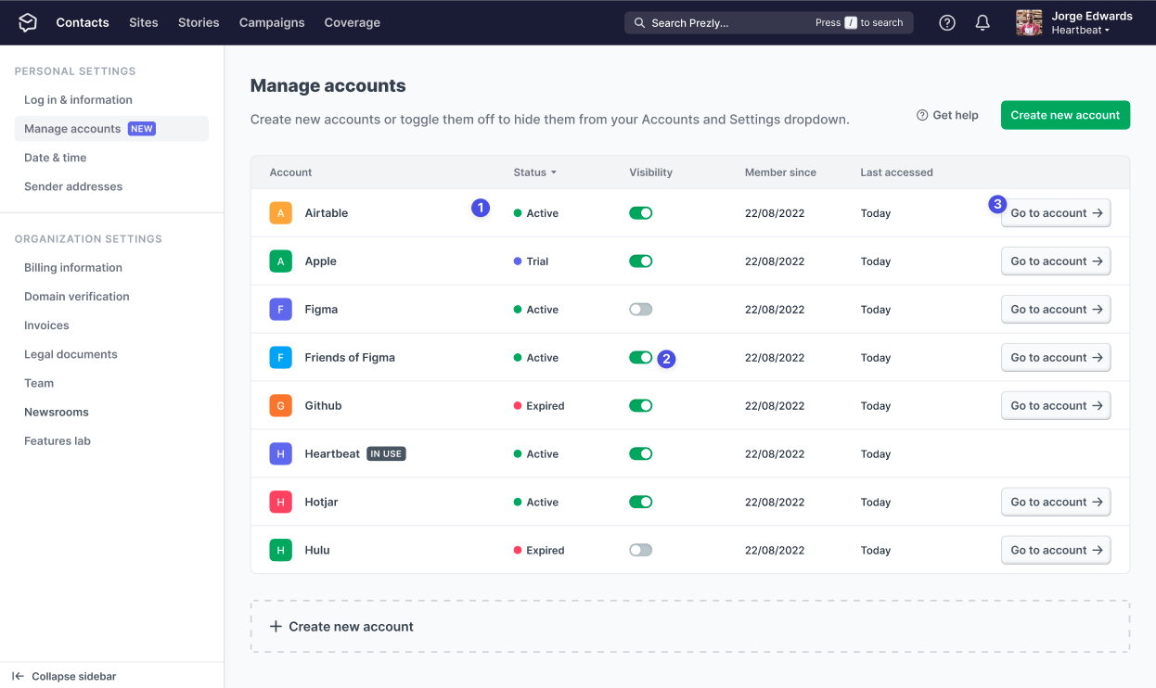Click the plus icon in Create new account
The height and width of the screenshot is (688, 1156).
276,627
